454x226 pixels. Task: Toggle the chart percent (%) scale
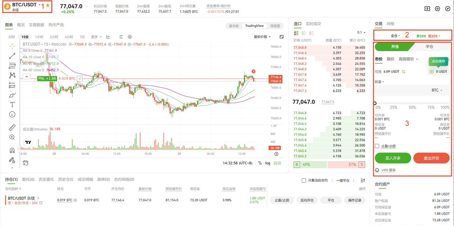(x=260, y=163)
